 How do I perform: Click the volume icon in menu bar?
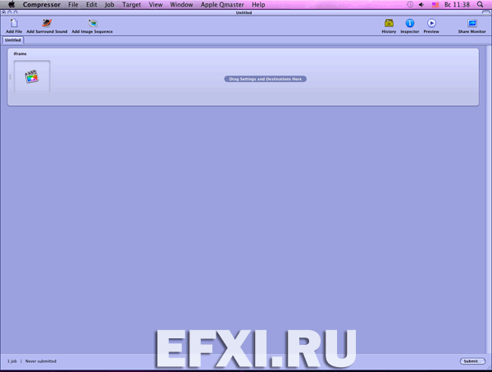pyautogui.click(x=421, y=4)
